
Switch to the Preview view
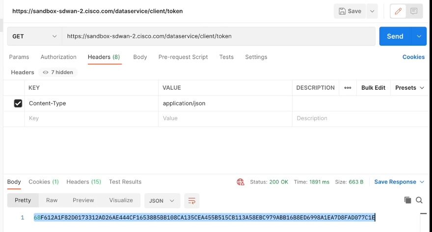click(83, 200)
